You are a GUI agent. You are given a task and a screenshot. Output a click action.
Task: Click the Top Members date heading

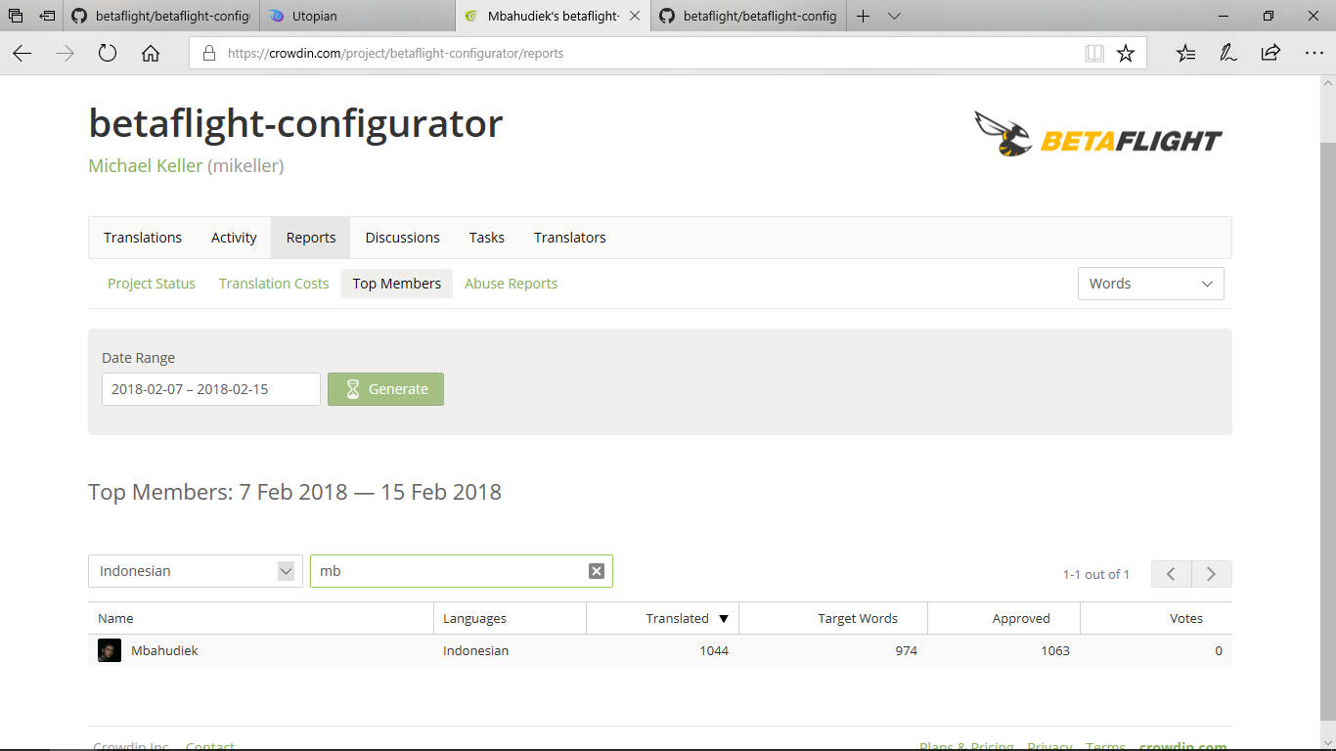coord(294,492)
